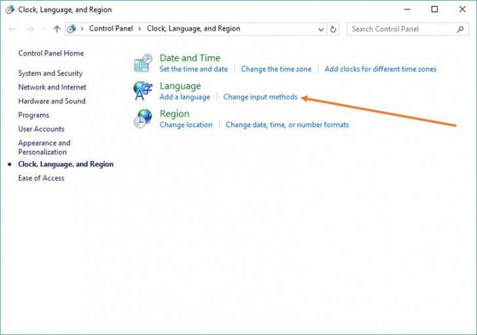Viewport: 477px width, 335px height.
Task: Open System and Security category
Action: 50,73
